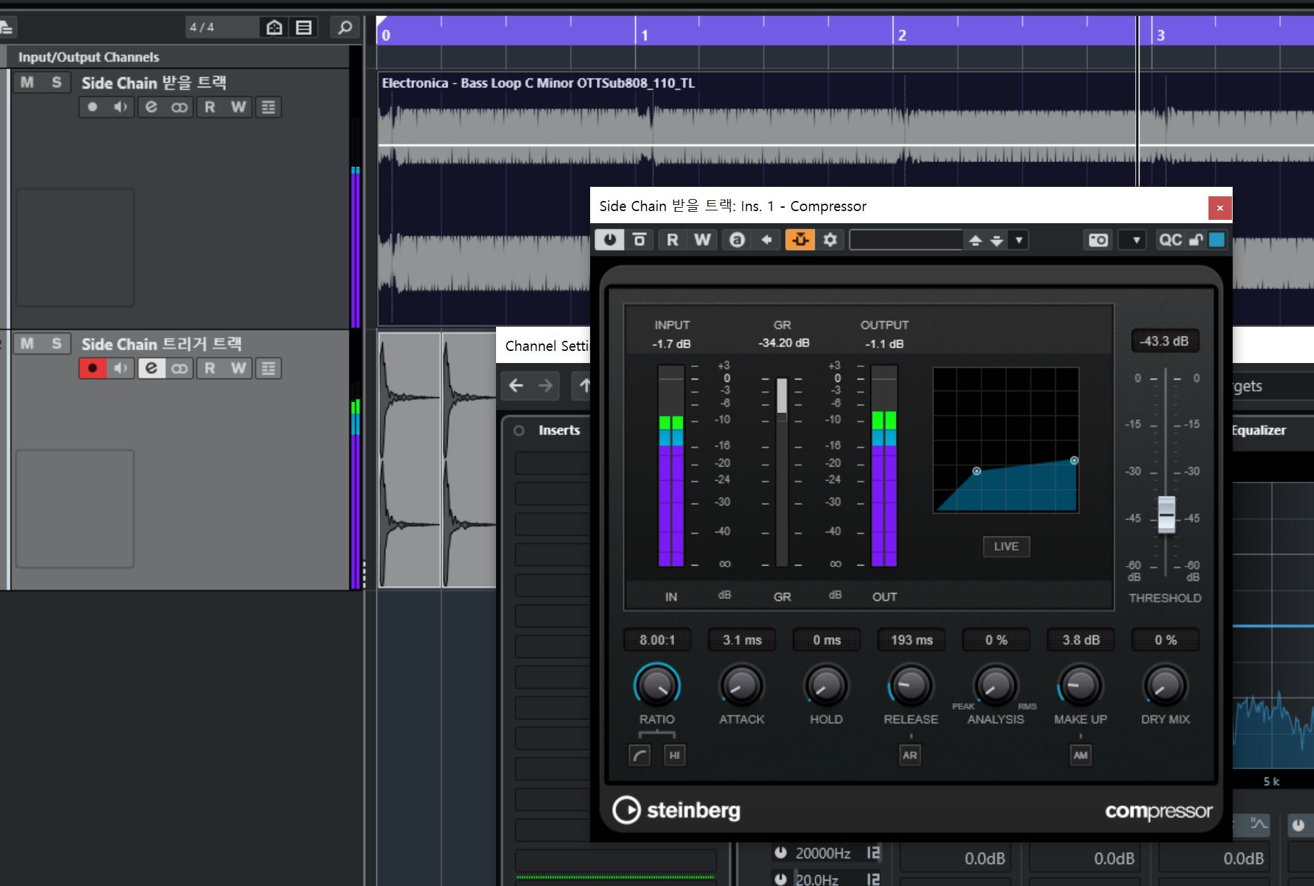Toggle the HI high ratio button

coord(675,756)
